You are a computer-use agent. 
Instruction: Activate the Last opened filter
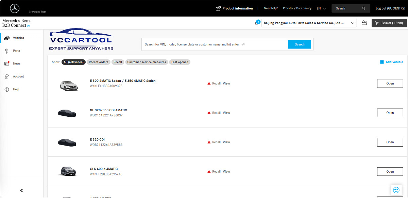pyautogui.click(x=180, y=62)
